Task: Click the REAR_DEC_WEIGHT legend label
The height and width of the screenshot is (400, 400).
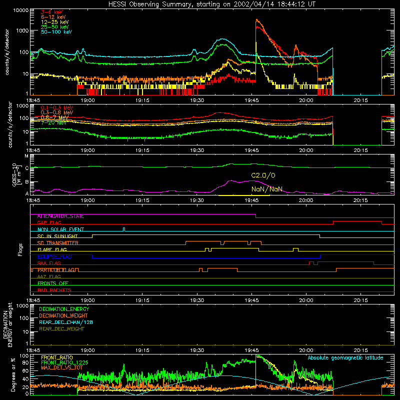Action: tap(61, 329)
